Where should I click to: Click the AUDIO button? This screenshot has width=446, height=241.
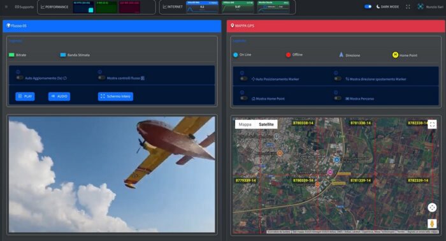59,96
